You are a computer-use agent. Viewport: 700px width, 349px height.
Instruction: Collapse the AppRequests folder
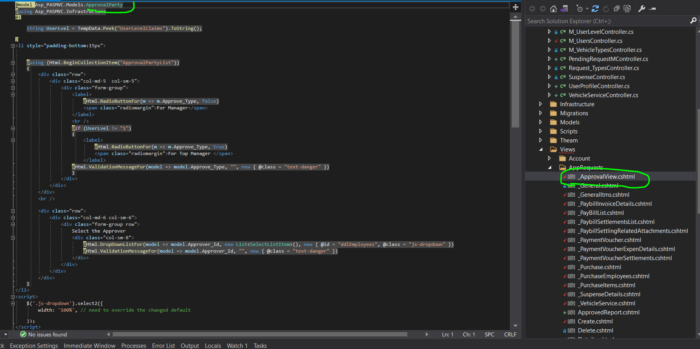[550, 167]
